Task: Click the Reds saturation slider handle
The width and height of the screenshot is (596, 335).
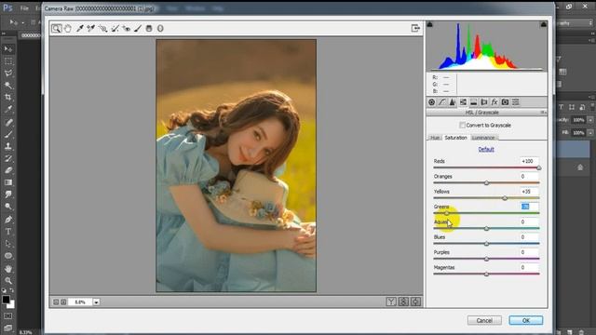Action: pyautogui.click(x=538, y=167)
